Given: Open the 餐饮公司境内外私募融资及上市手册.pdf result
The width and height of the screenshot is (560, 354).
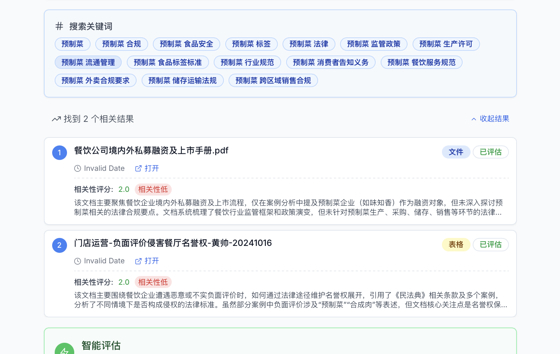Looking at the screenshot, I should point(151,151).
